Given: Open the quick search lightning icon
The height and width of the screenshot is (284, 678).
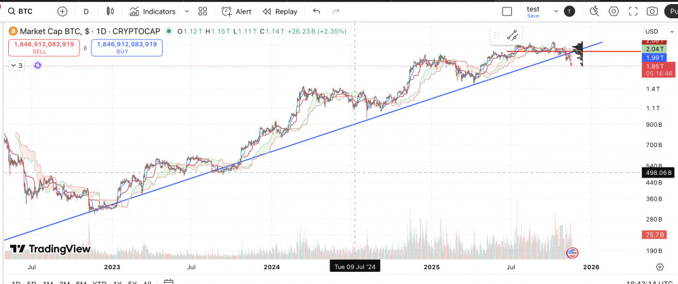Looking at the screenshot, I should [x=594, y=12].
